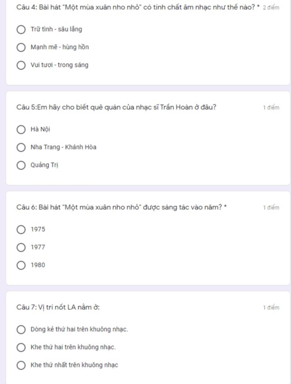Screen dimensions: 291x384
Task: Select the 'Trữ tình - sâu lắng' option
Action: click(21, 29)
